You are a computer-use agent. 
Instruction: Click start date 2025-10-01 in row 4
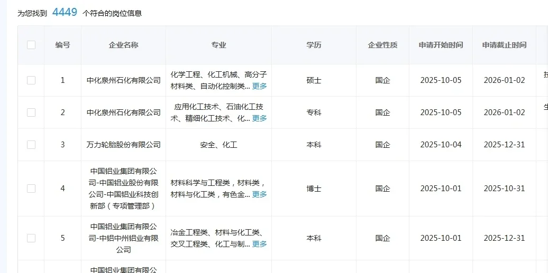click(441, 189)
